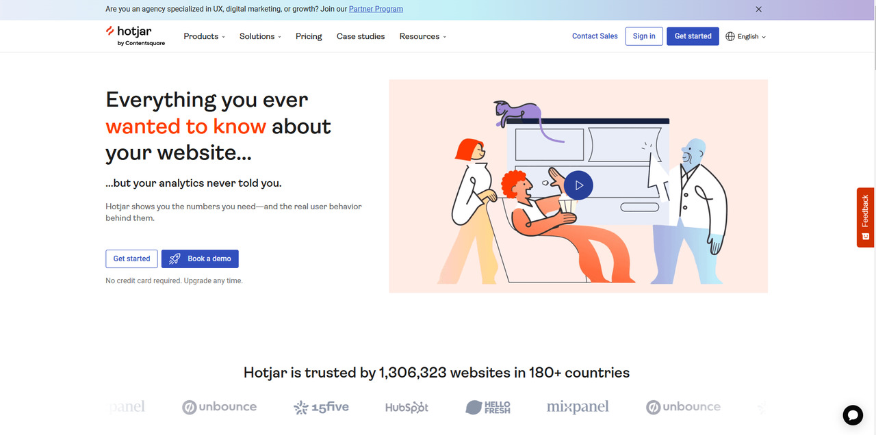
Task: Click the Hotjar logo in the header
Action: (x=135, y=36)
